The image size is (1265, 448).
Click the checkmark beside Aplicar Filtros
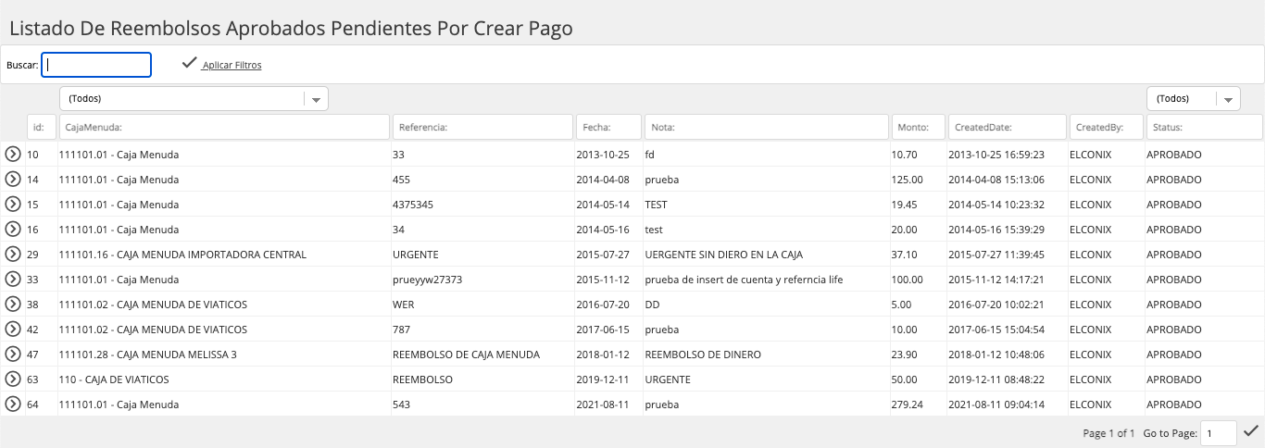coord(190,63)
